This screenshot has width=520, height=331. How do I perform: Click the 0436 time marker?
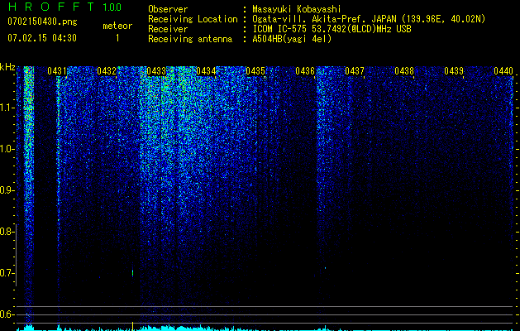305,71
